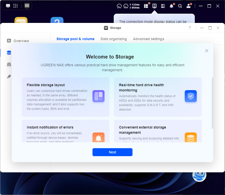Close the Welcome to Storage dialog

tap(206, 51)
